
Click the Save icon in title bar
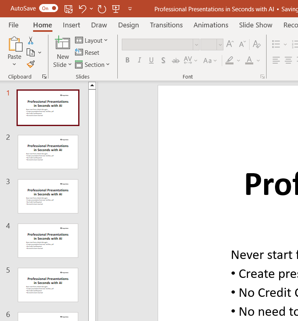[69, 8]
